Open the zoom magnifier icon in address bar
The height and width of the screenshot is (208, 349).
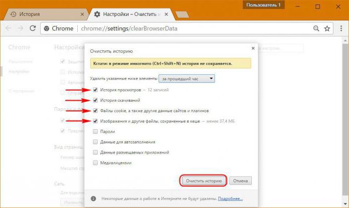(316, 28)
